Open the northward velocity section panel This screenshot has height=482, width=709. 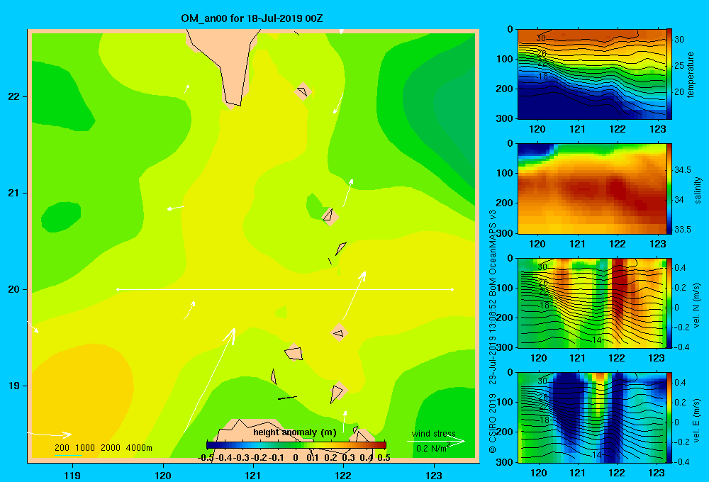click(592, 303)
